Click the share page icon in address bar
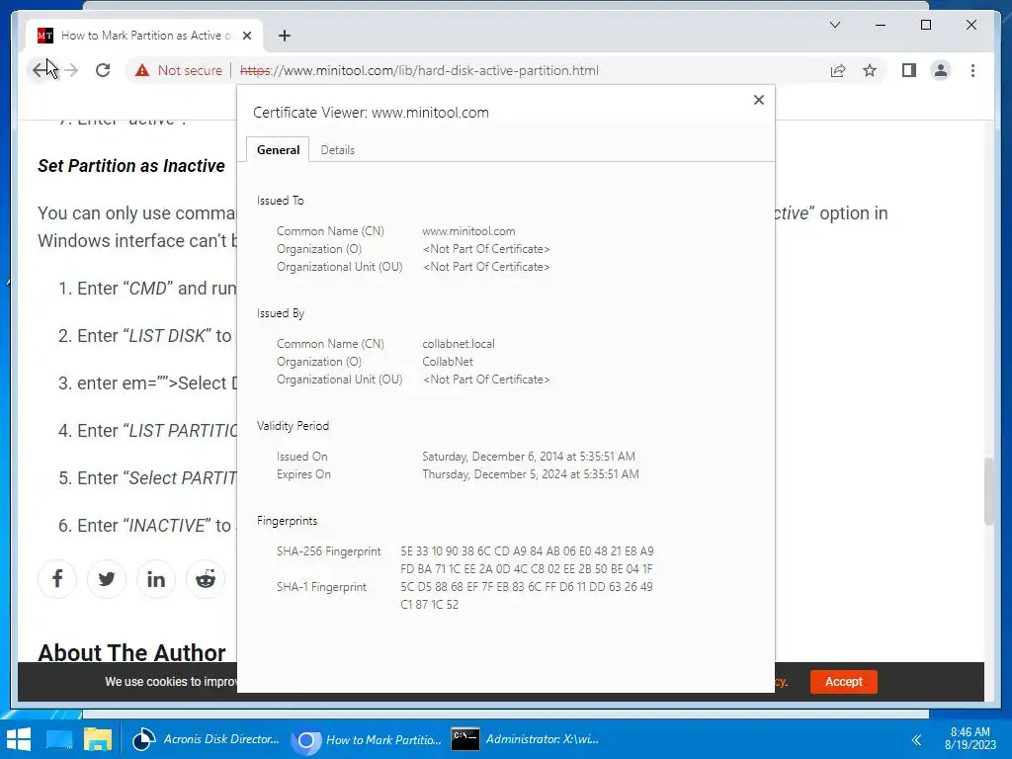 (x=838, y=70)
